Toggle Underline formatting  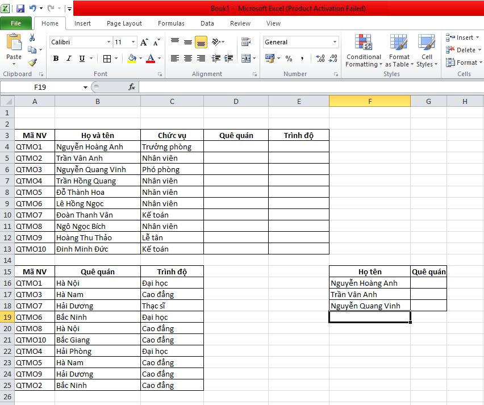tap(82, 59)
